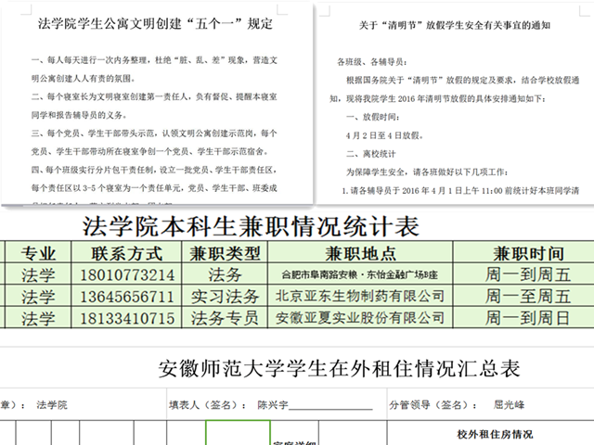This screenshot has width=594, height=445.
Task: Click the 兼职类型 column header
Action: (225, 253)
